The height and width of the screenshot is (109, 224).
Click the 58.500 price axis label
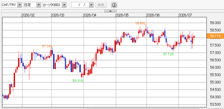(215, 30)
